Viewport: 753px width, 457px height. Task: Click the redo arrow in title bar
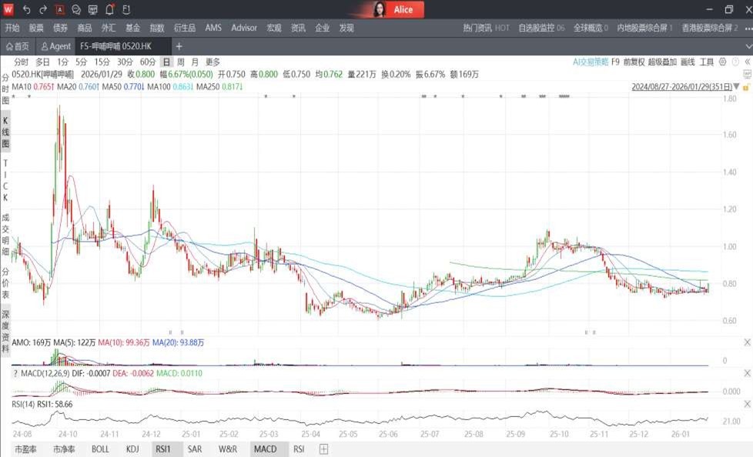click(43, 9)
